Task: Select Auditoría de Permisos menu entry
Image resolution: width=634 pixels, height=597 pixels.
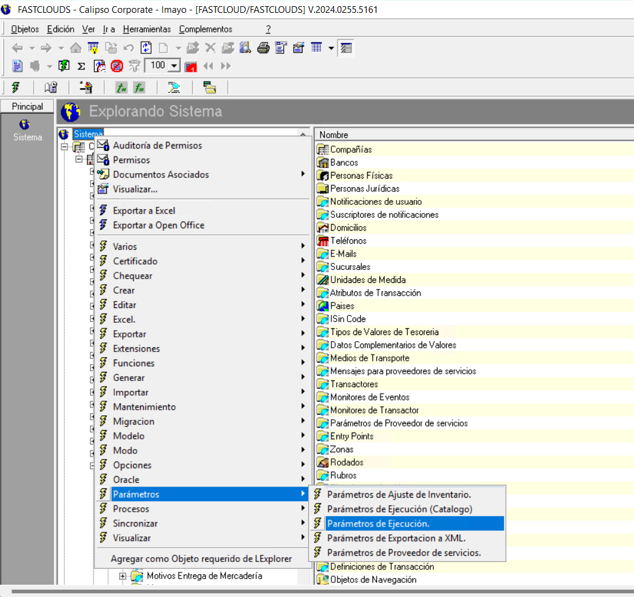Action: tap(203, 145)
